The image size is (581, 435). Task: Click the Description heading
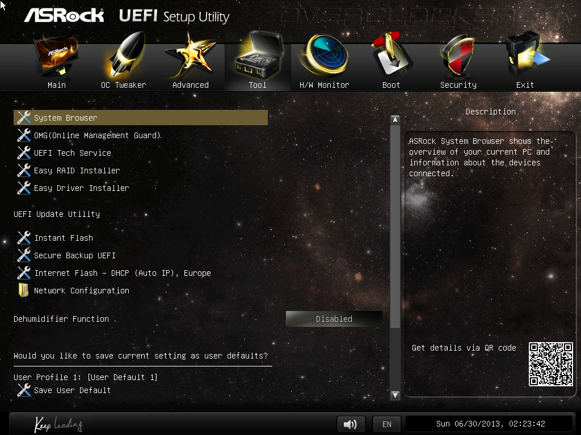[x=491, y=112]
